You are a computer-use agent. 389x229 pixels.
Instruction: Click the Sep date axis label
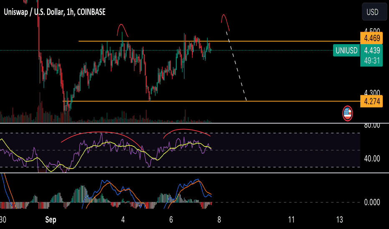point(51,219)
